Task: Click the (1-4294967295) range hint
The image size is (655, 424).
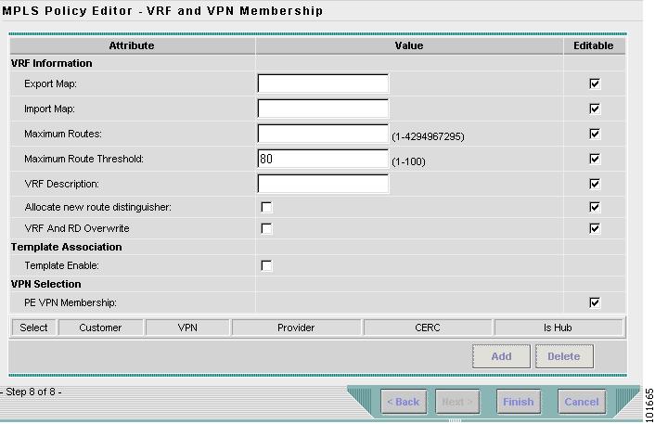Action: 428,136
